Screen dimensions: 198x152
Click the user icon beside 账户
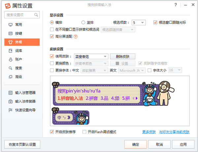(x=11, y=60)
